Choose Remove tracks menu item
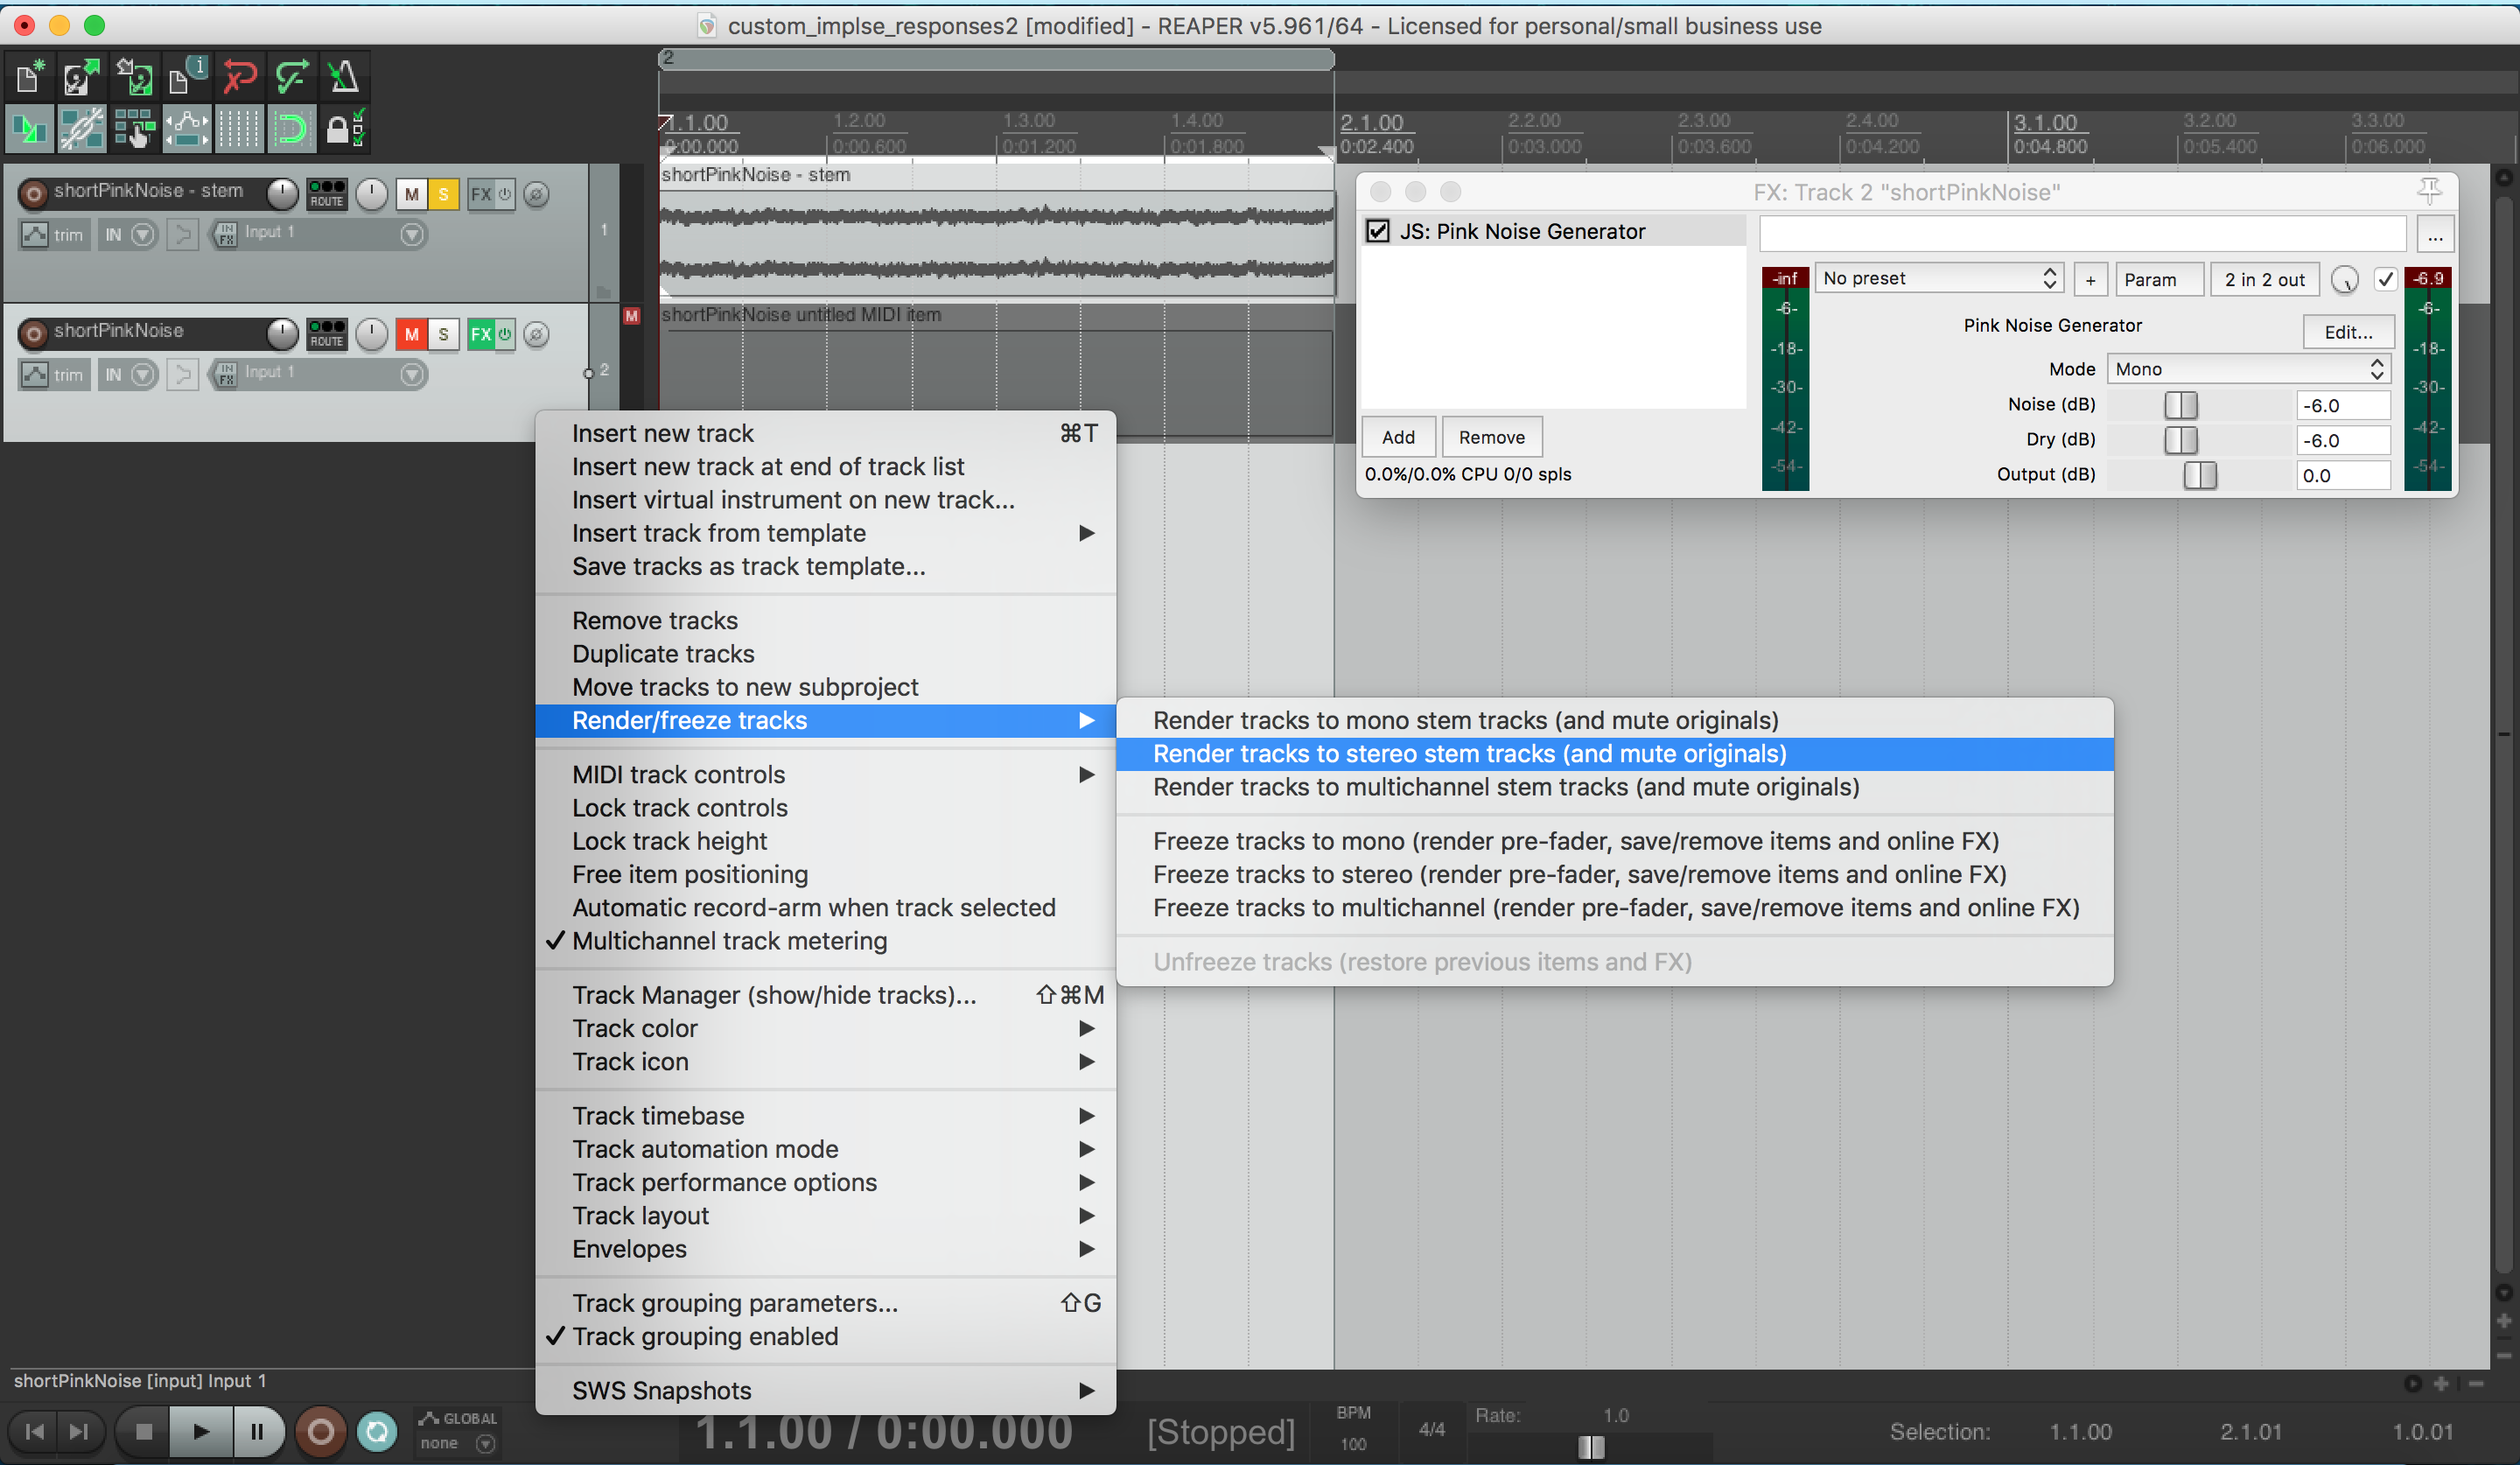The image size is (2520, 1465). click(x=825, y=620)
